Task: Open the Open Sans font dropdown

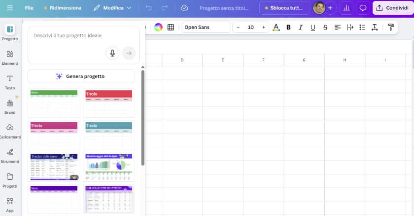Action: coord(206,27)
